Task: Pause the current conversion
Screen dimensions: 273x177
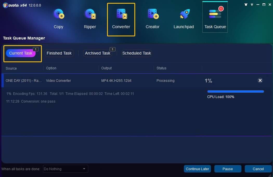Action: pos(228,169)
